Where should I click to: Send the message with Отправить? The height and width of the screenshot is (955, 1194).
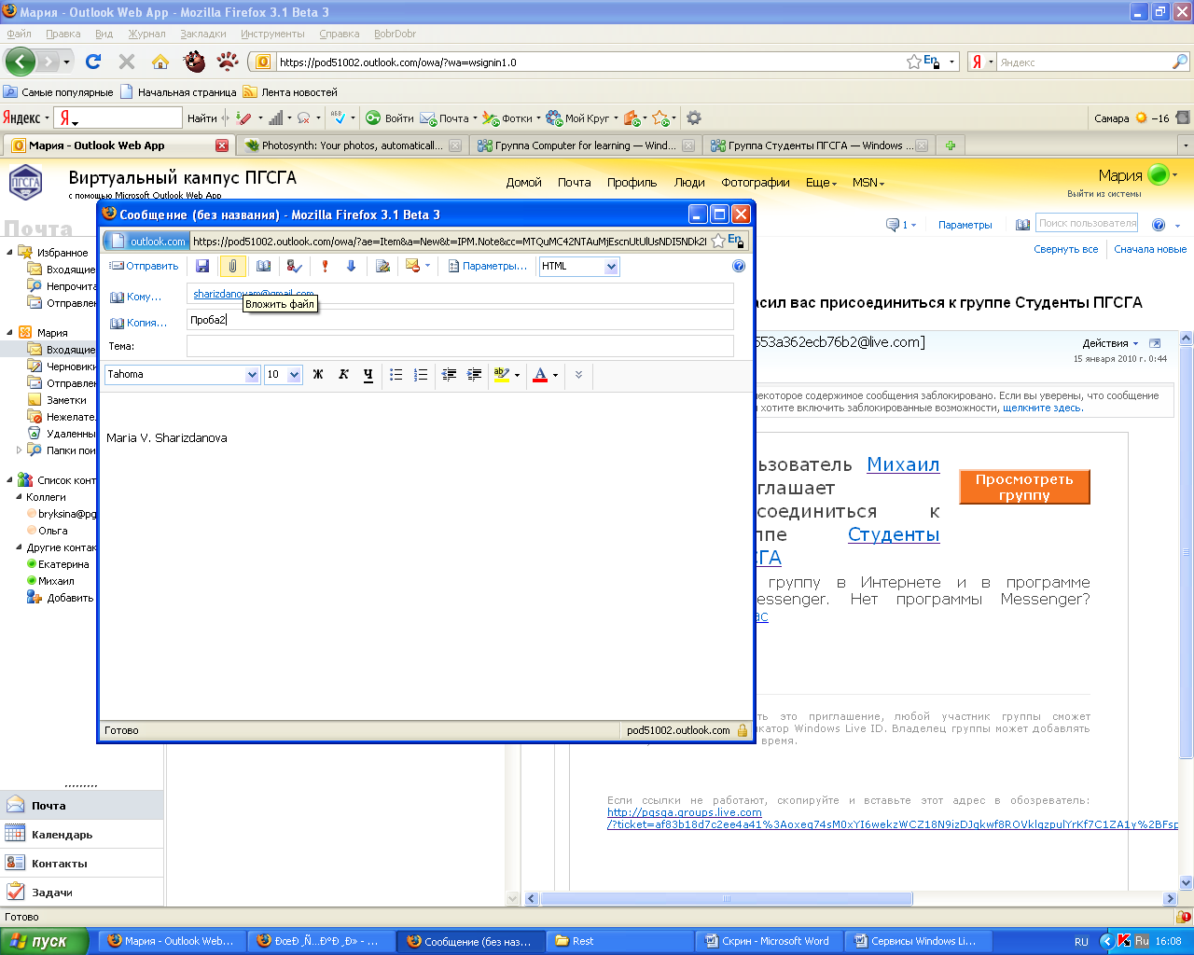[x=145, y=267]
